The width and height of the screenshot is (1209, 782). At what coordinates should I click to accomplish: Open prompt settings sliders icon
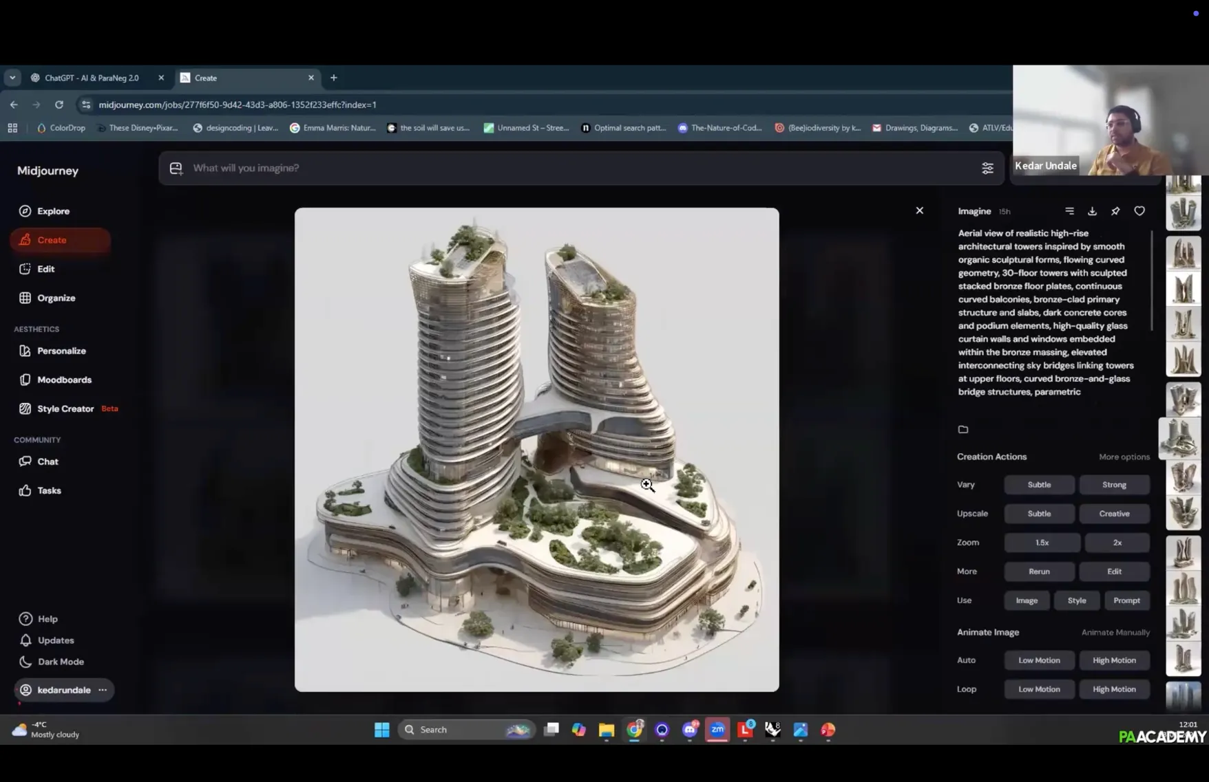987,169
